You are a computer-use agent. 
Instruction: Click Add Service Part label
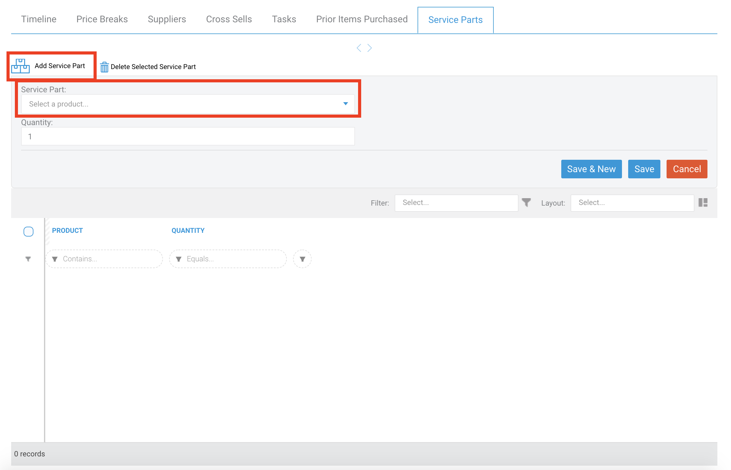pos(60,66)
